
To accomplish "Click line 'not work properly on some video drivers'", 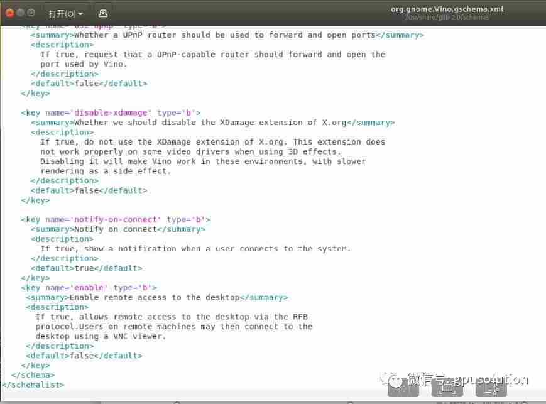I will [190, 152].
